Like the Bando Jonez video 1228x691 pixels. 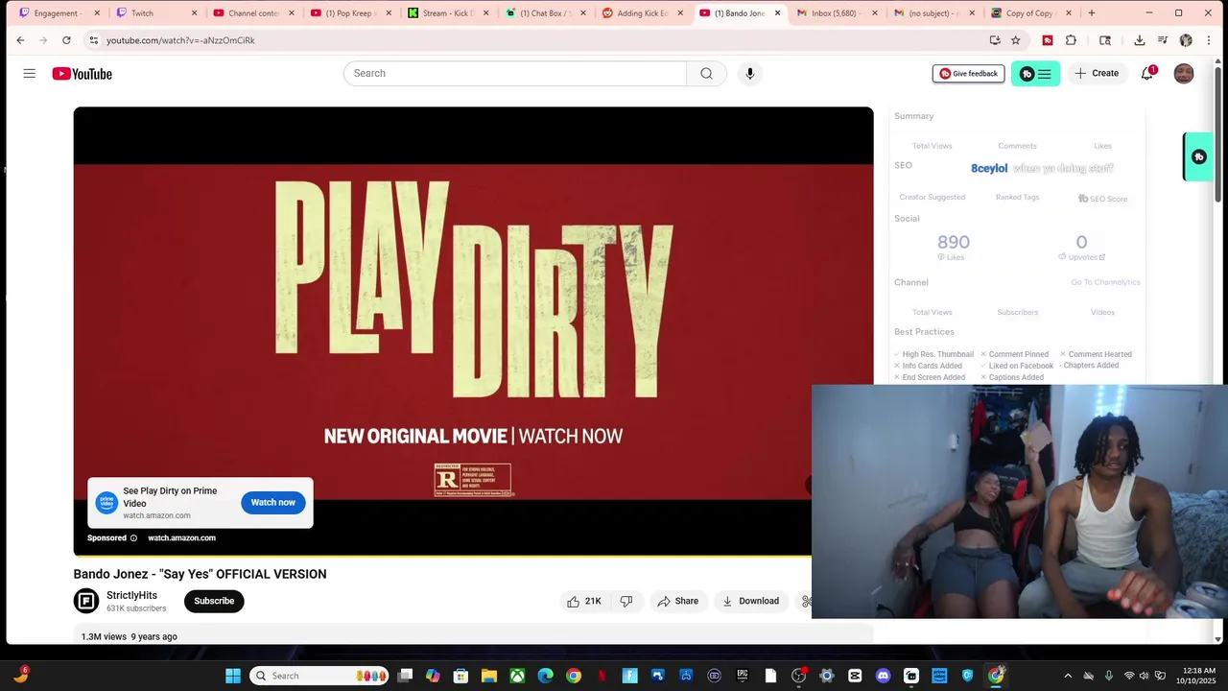583,601
